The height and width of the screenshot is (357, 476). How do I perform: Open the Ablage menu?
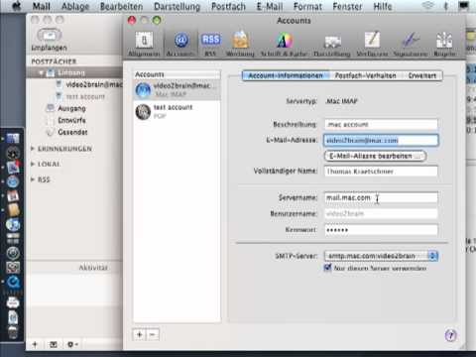[x=75, y=6]
